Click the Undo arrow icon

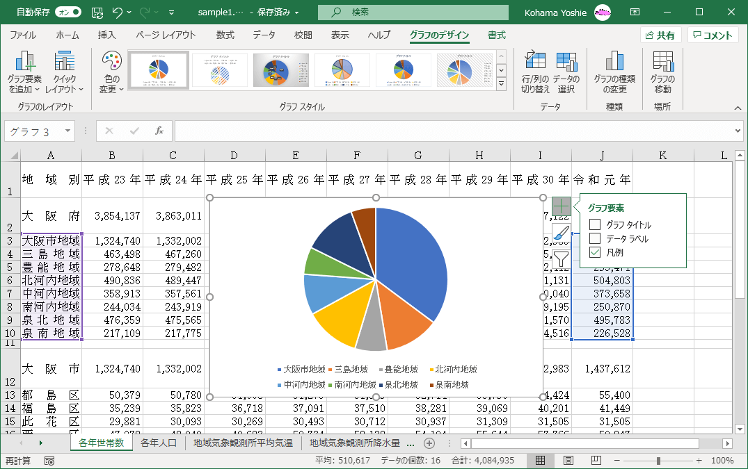118,13
